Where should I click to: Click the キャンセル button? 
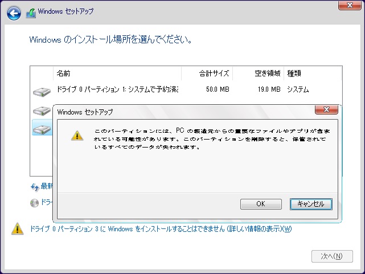pyautogui.click(x=311, y=204)
